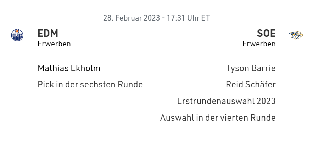Screen dimensions: 313x143
Task: Open the EDM team abbreviation heading
Action: (48, 33)
